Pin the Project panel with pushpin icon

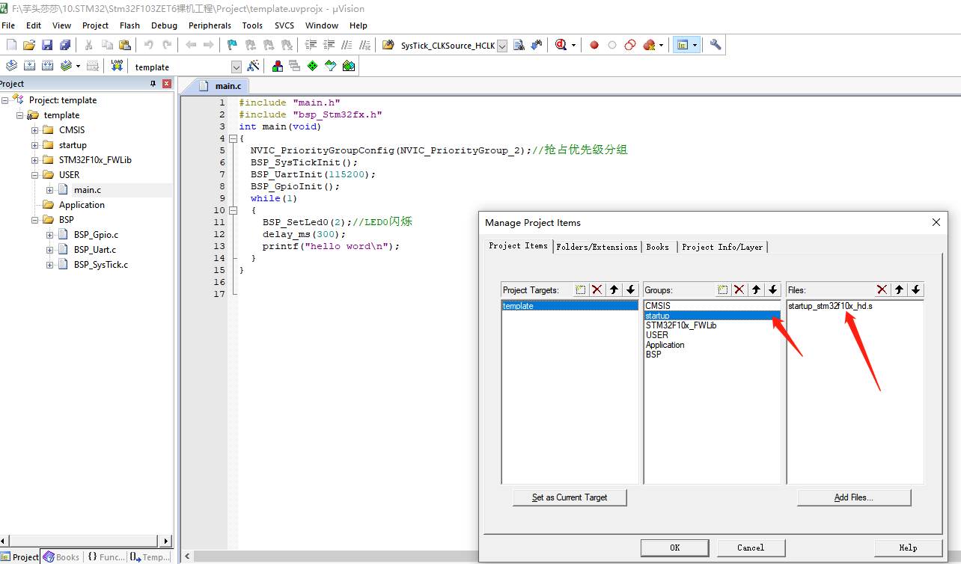pos(153,84)
